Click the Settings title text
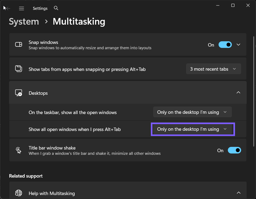This screenshot has width=256, height=199. 40,8
